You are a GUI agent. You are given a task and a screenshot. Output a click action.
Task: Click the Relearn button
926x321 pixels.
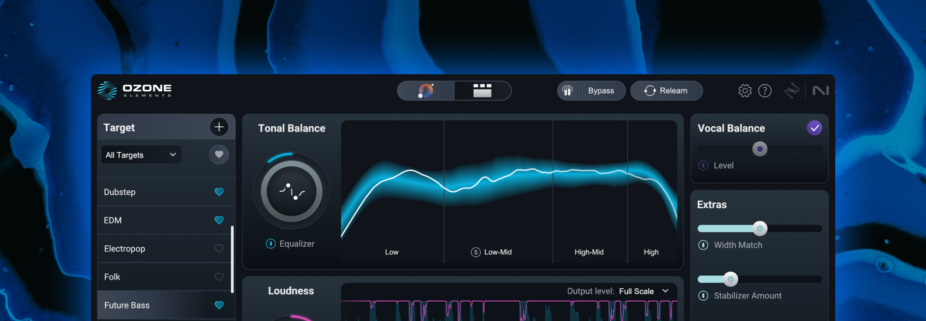pos(666,91)
